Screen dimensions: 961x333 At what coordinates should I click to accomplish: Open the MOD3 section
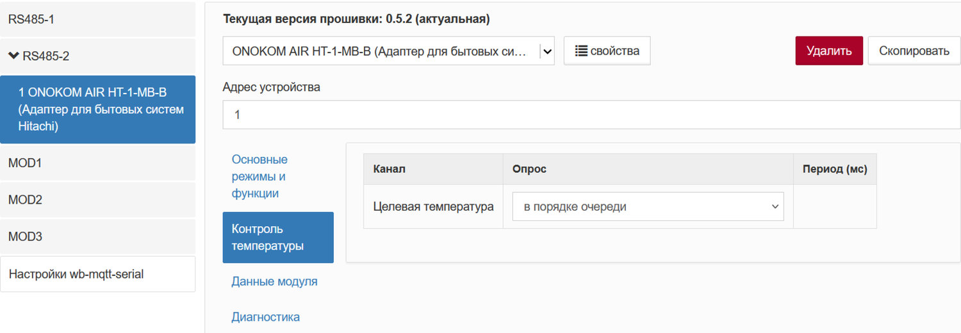(97, 236)
